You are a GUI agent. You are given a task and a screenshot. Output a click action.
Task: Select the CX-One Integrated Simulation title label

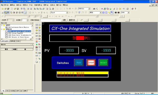pos(80,29)
